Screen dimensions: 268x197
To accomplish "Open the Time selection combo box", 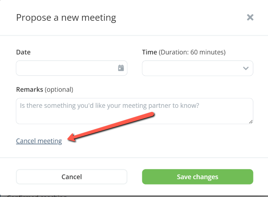I will (x=197, y=68).
